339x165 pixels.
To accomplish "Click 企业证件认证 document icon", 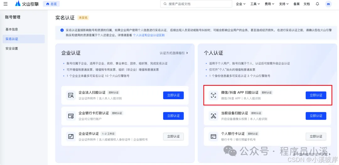I will tap(71, 136).
